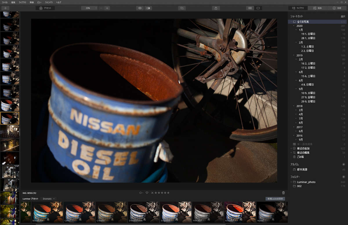Open the Dramatic preset category dropdown
The image size is (348, 225).
(49, 199)
